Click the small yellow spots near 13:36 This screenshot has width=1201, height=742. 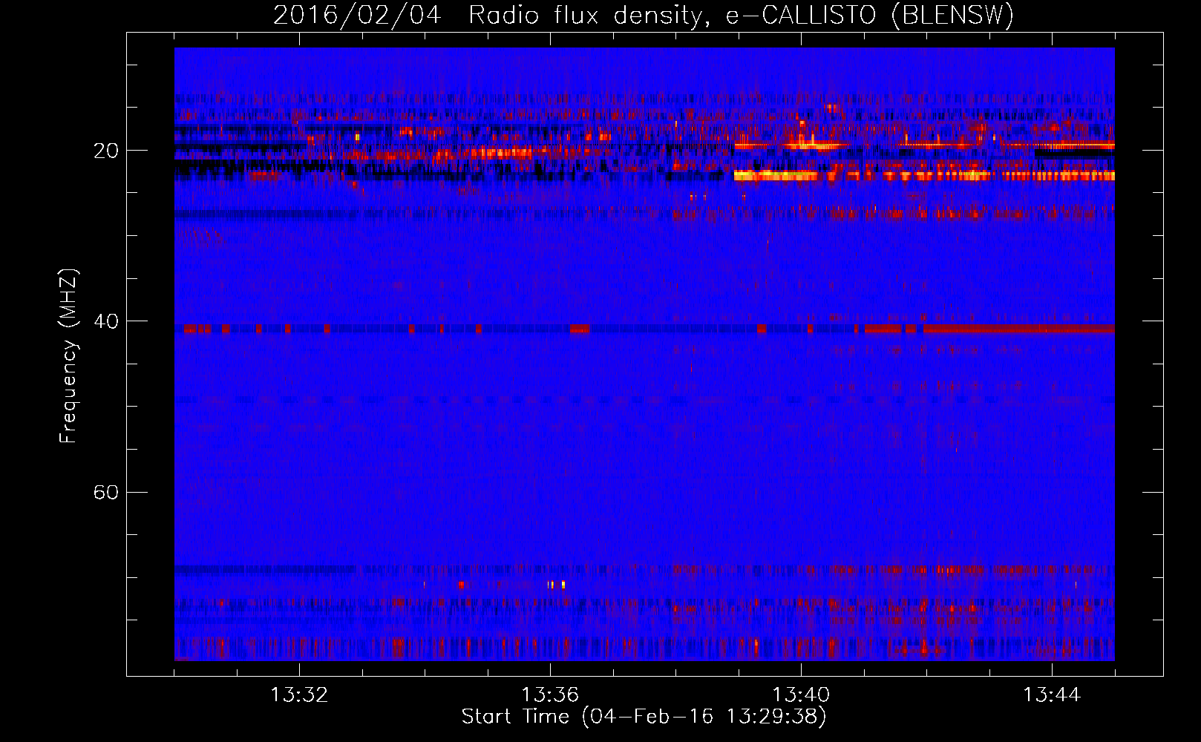coord(557,585)
